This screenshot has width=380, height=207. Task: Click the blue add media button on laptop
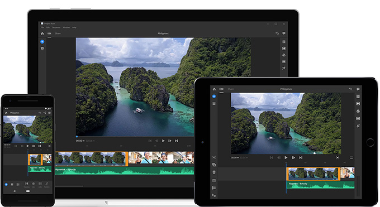42,42
